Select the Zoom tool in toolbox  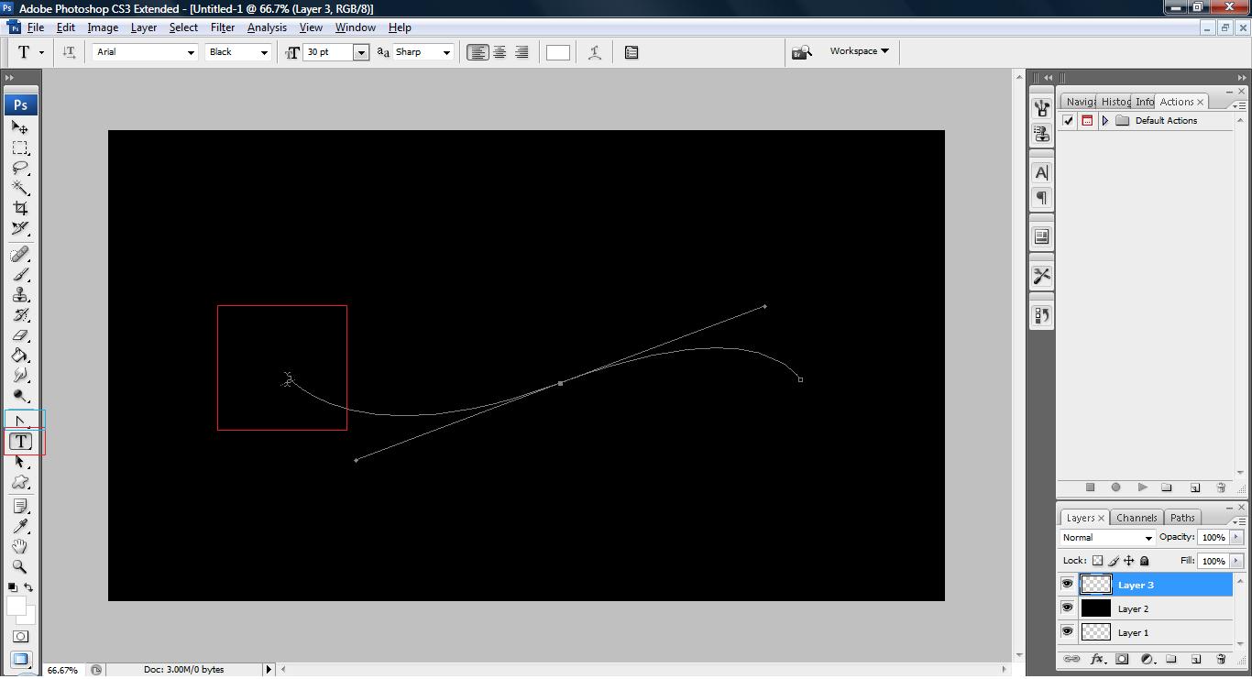pyautogui.click(x=19, y=567)
